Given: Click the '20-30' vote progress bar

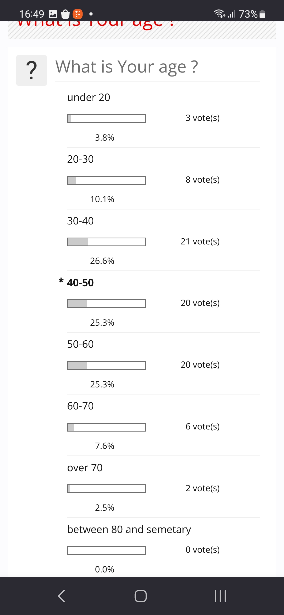Looking at the screenshot, I should [106, 180].
